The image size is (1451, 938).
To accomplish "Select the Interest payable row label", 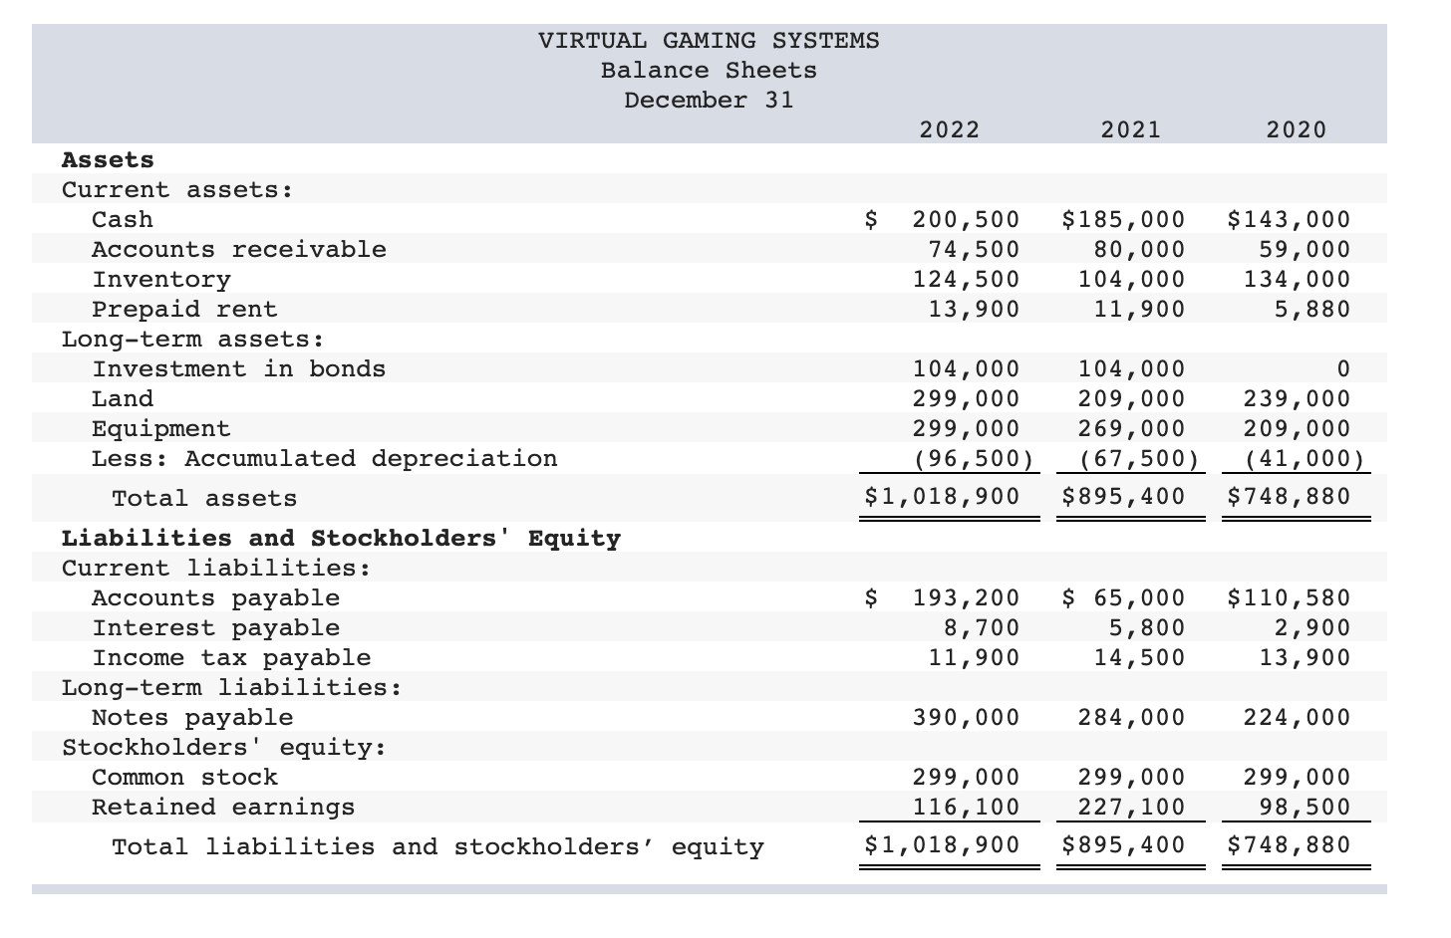I will tap(215, 628).
